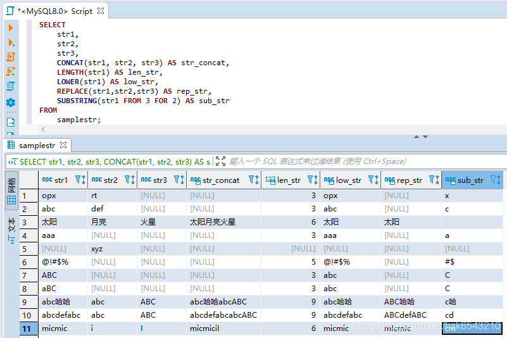This screenshot has height=338, width=507.
Task: Close the samplestr results tab
Action: click(63, 145)
